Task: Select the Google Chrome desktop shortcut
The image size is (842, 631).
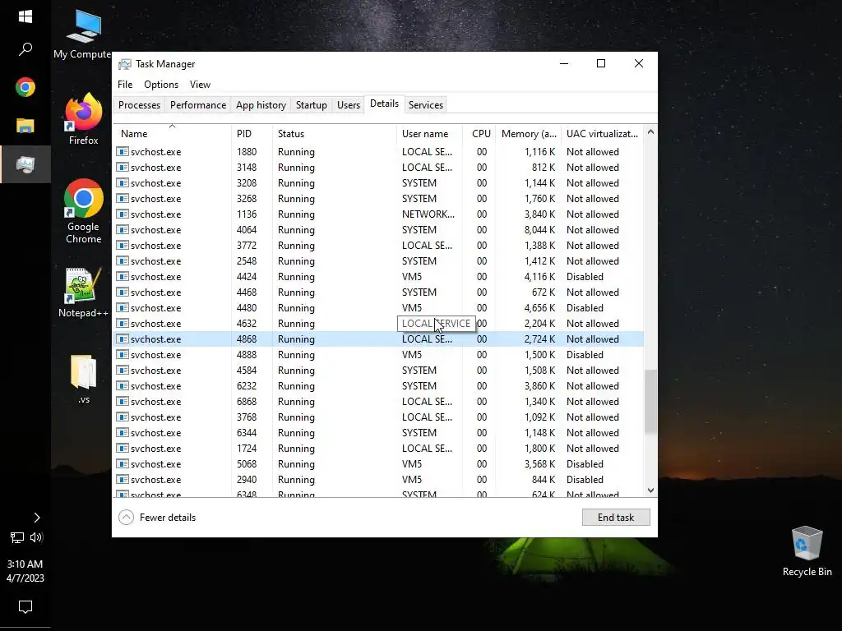Action: pyautogui.click(x=83, y=211)
